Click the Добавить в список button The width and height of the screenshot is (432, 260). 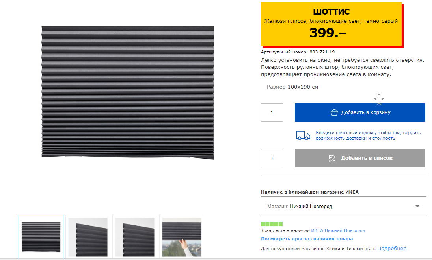click(360, 158)
